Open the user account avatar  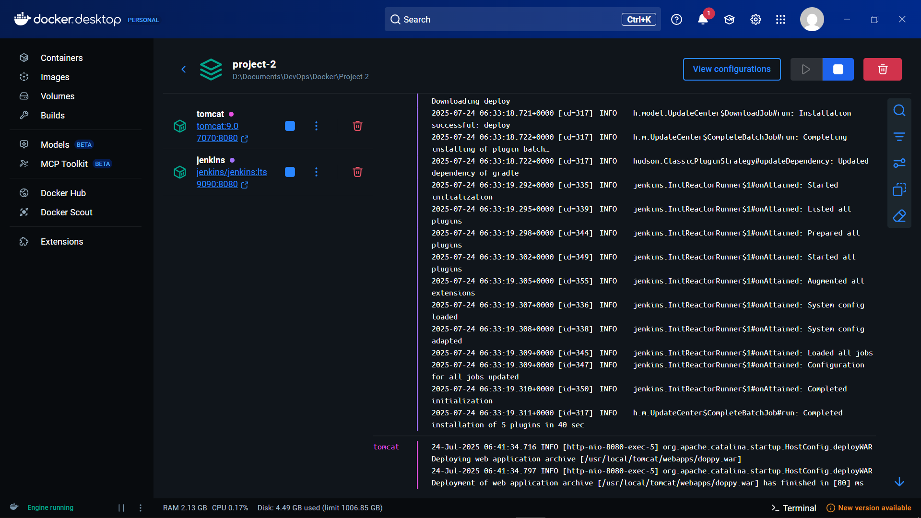[812, 20]
